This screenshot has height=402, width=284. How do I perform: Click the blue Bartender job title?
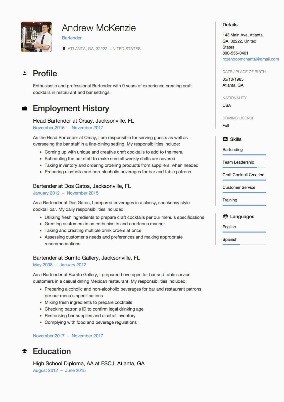tap(72, 38)
